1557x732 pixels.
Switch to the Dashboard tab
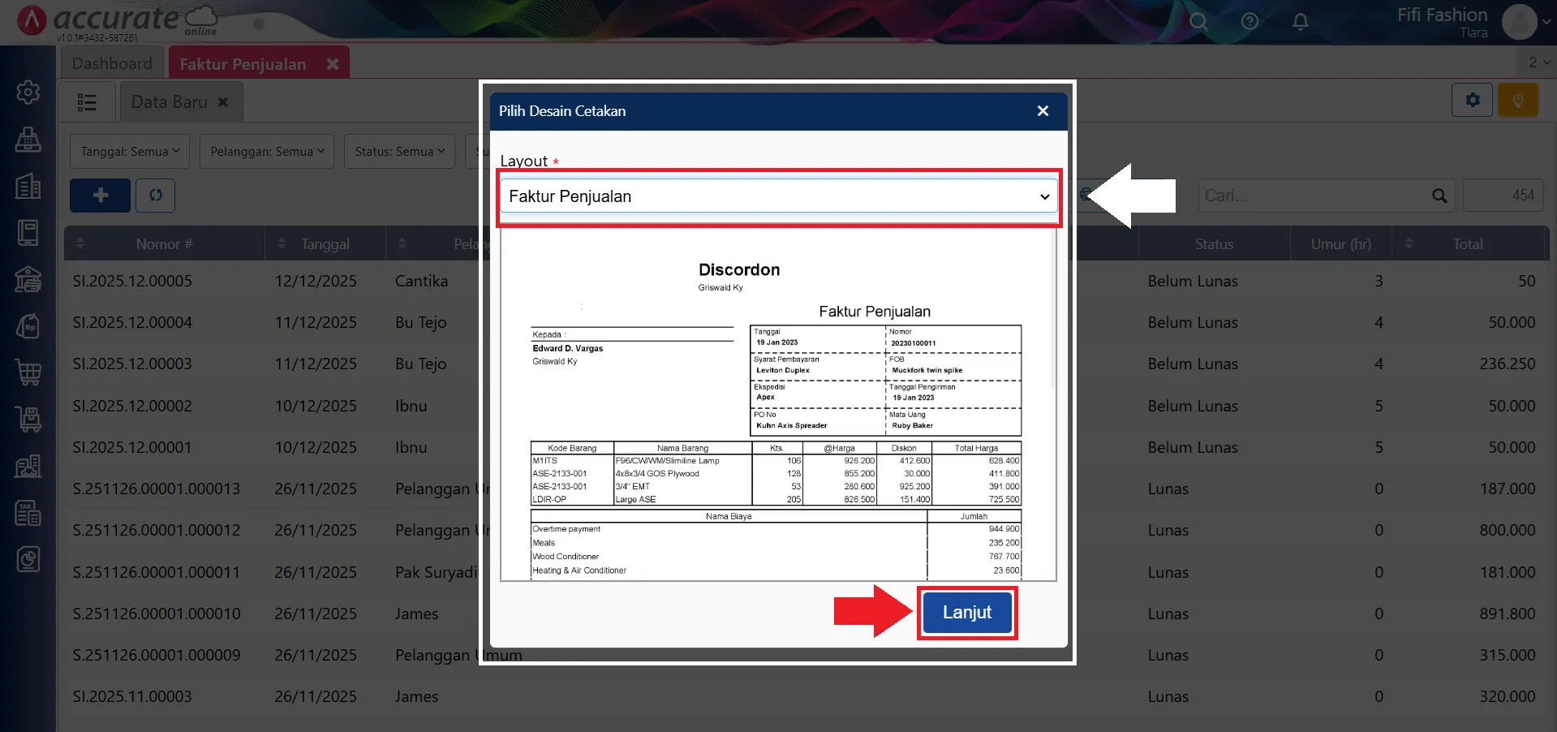(112, 63)
